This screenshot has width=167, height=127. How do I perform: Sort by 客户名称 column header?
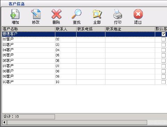pyautogui.click(x=29, y=29)
